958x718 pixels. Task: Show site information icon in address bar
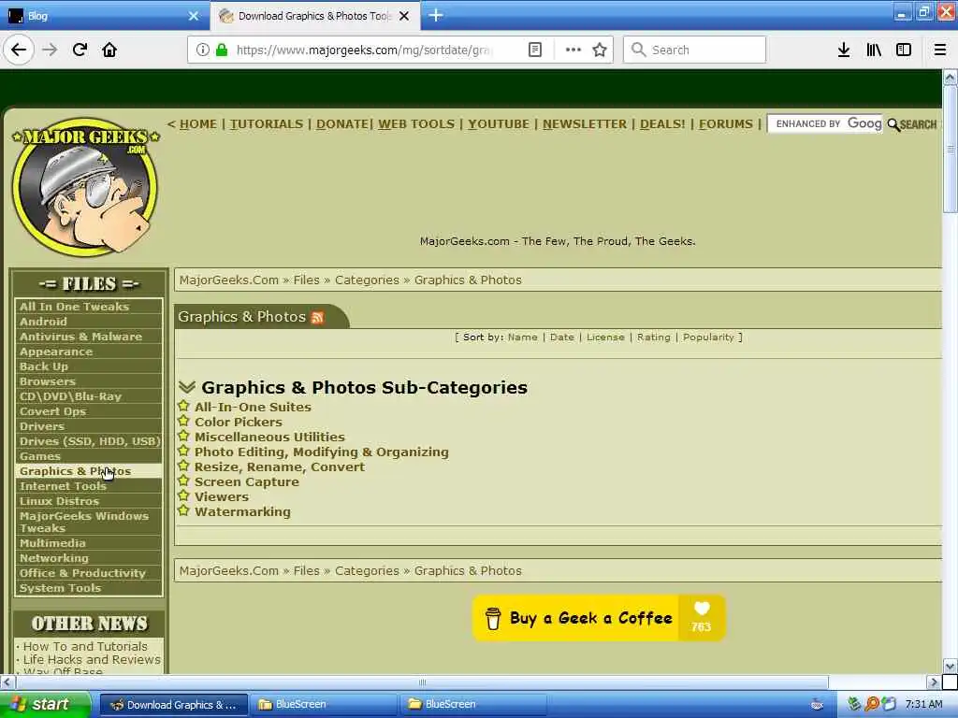tap(203, 50)
